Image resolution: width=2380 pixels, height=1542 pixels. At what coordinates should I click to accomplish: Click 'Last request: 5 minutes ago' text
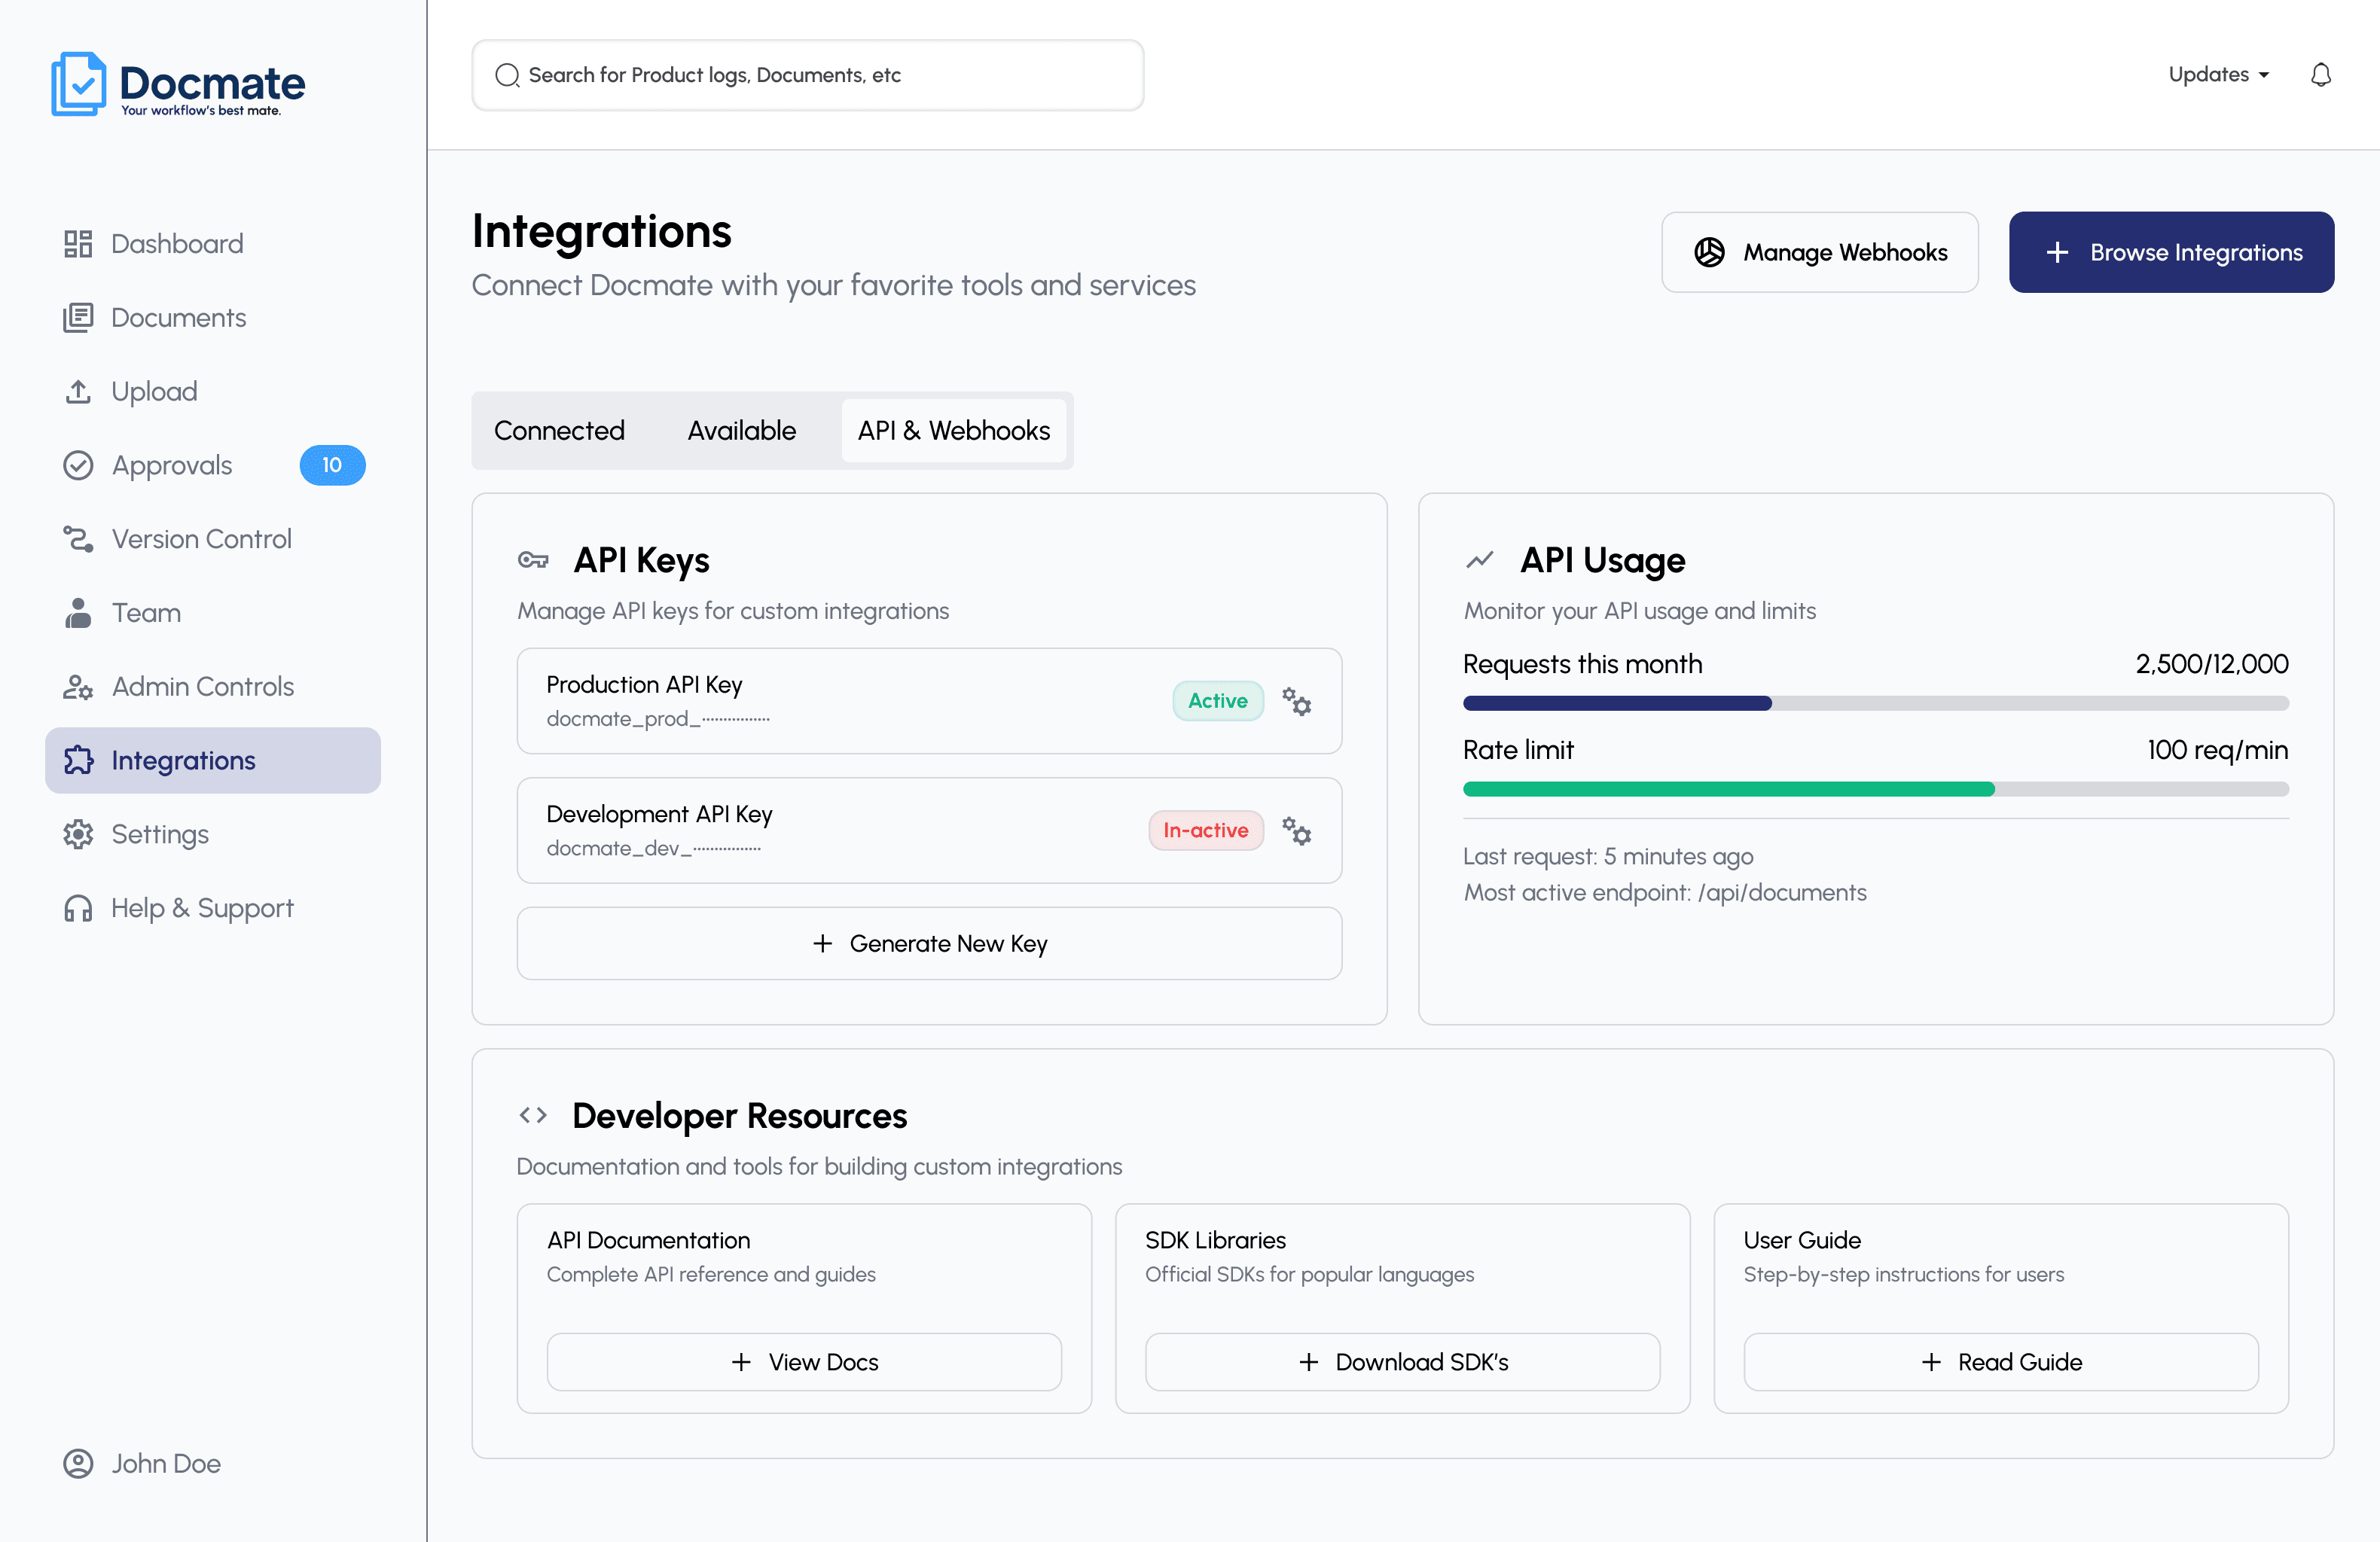tap(1608, 856)
